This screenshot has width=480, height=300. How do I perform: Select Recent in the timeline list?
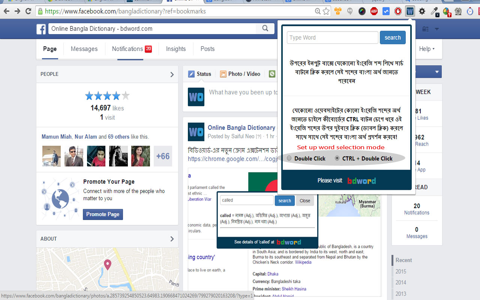pyautogui.click(x=403, y=260)
